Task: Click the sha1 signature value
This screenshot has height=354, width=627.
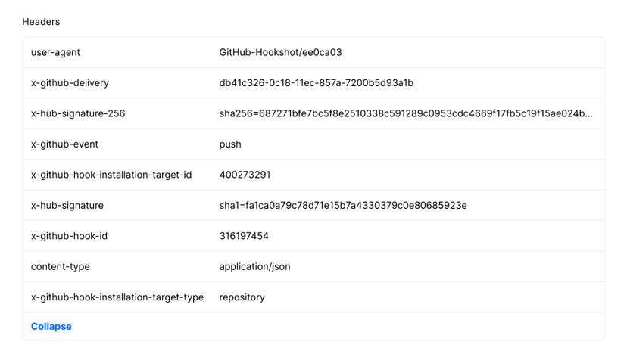Action: [x=343, y=205]
